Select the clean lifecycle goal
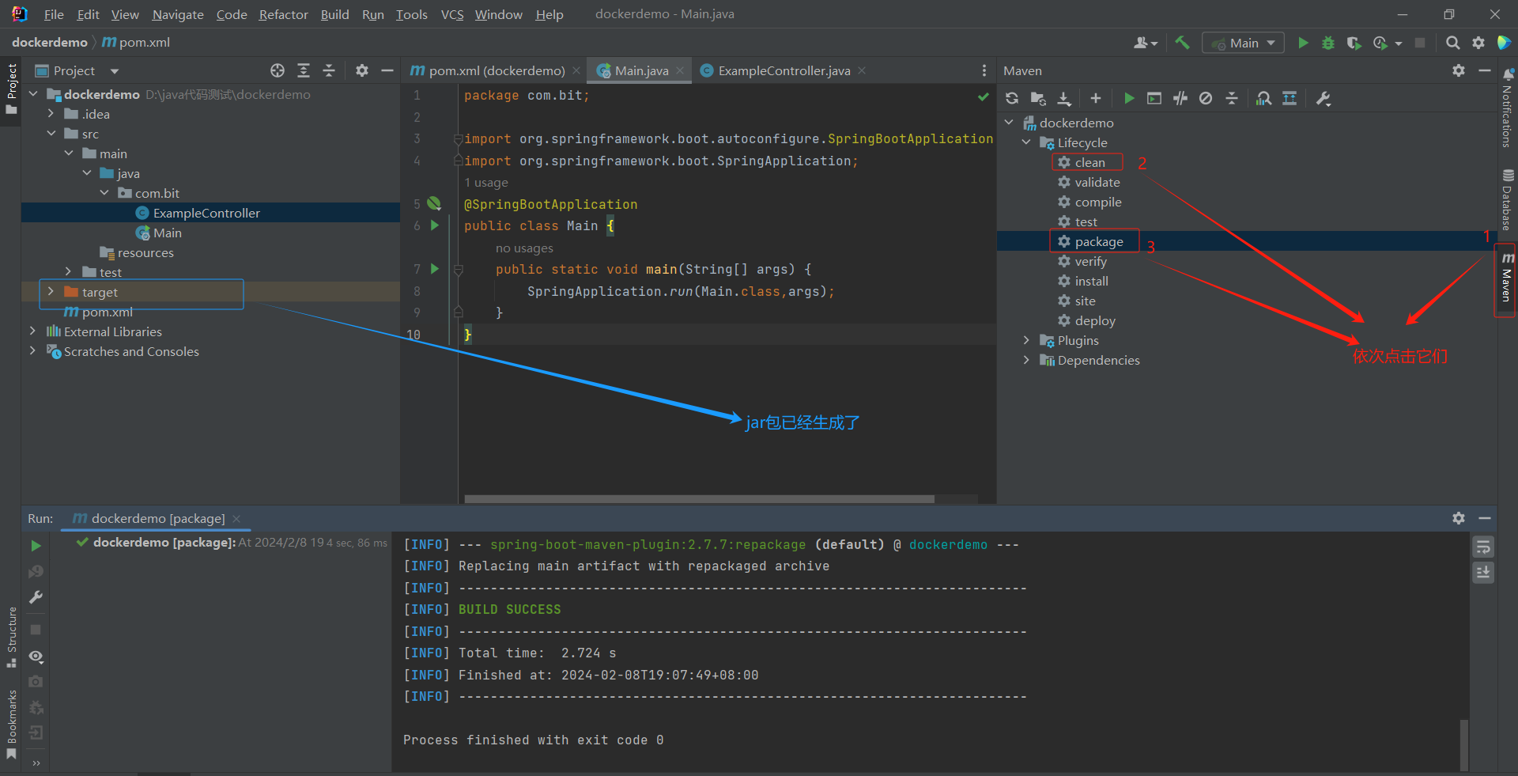Screen dimensions: 1518x776 [1089, 162]
